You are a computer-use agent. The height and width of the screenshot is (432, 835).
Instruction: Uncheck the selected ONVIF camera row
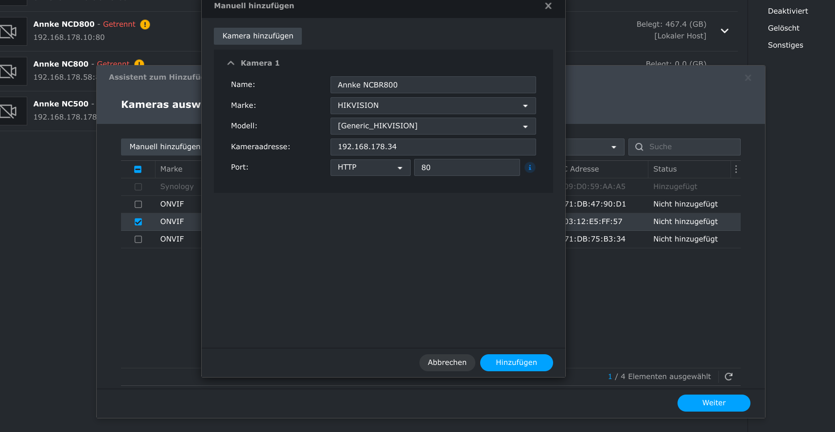(x=138, y=222)
